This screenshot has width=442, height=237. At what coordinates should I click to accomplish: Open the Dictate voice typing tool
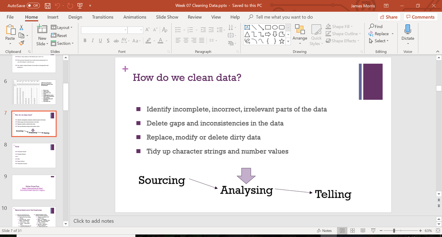[x=407, y=33]
